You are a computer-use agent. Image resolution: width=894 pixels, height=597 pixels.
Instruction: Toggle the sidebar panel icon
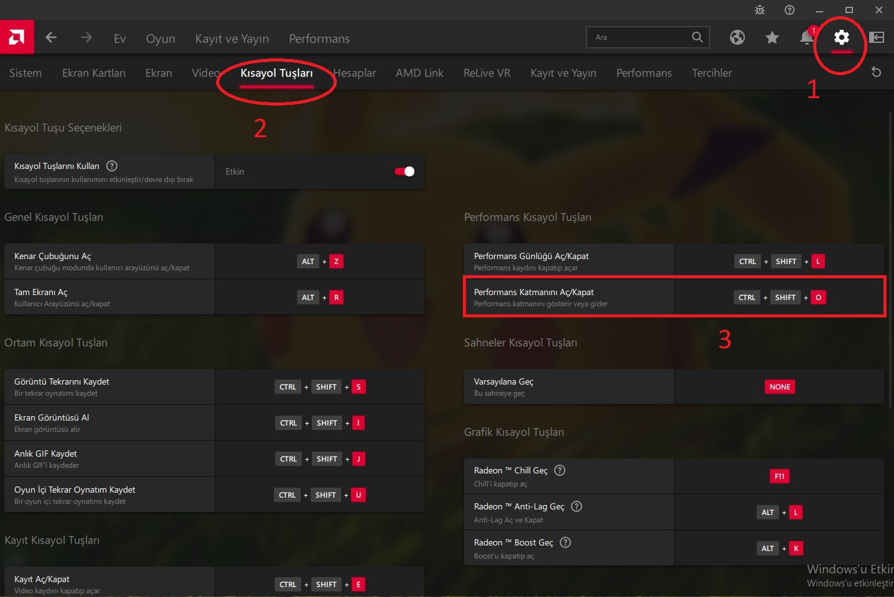(877, 37)
